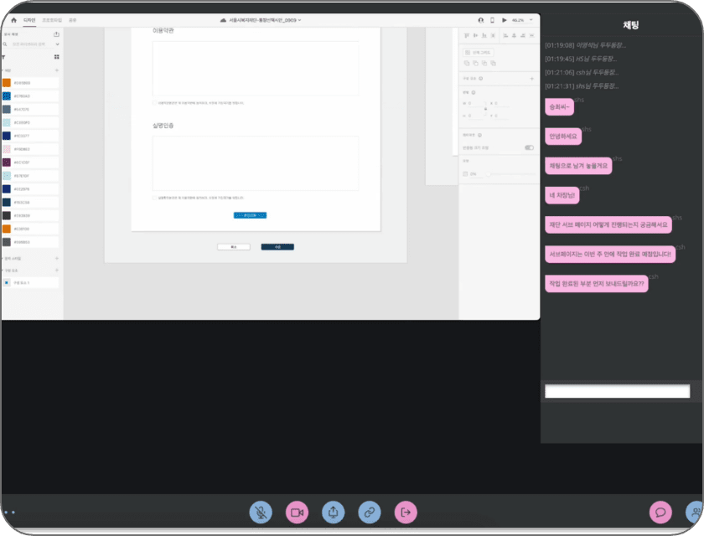Select the orange #D65B00 color swatch
The width and height of the screenshot is (704, 536).
pos(7,83)
